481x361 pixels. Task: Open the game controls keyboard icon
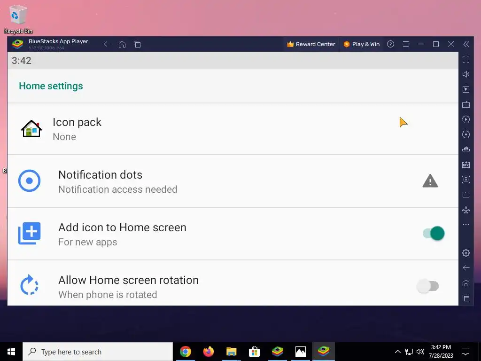[x=466, y=104]
